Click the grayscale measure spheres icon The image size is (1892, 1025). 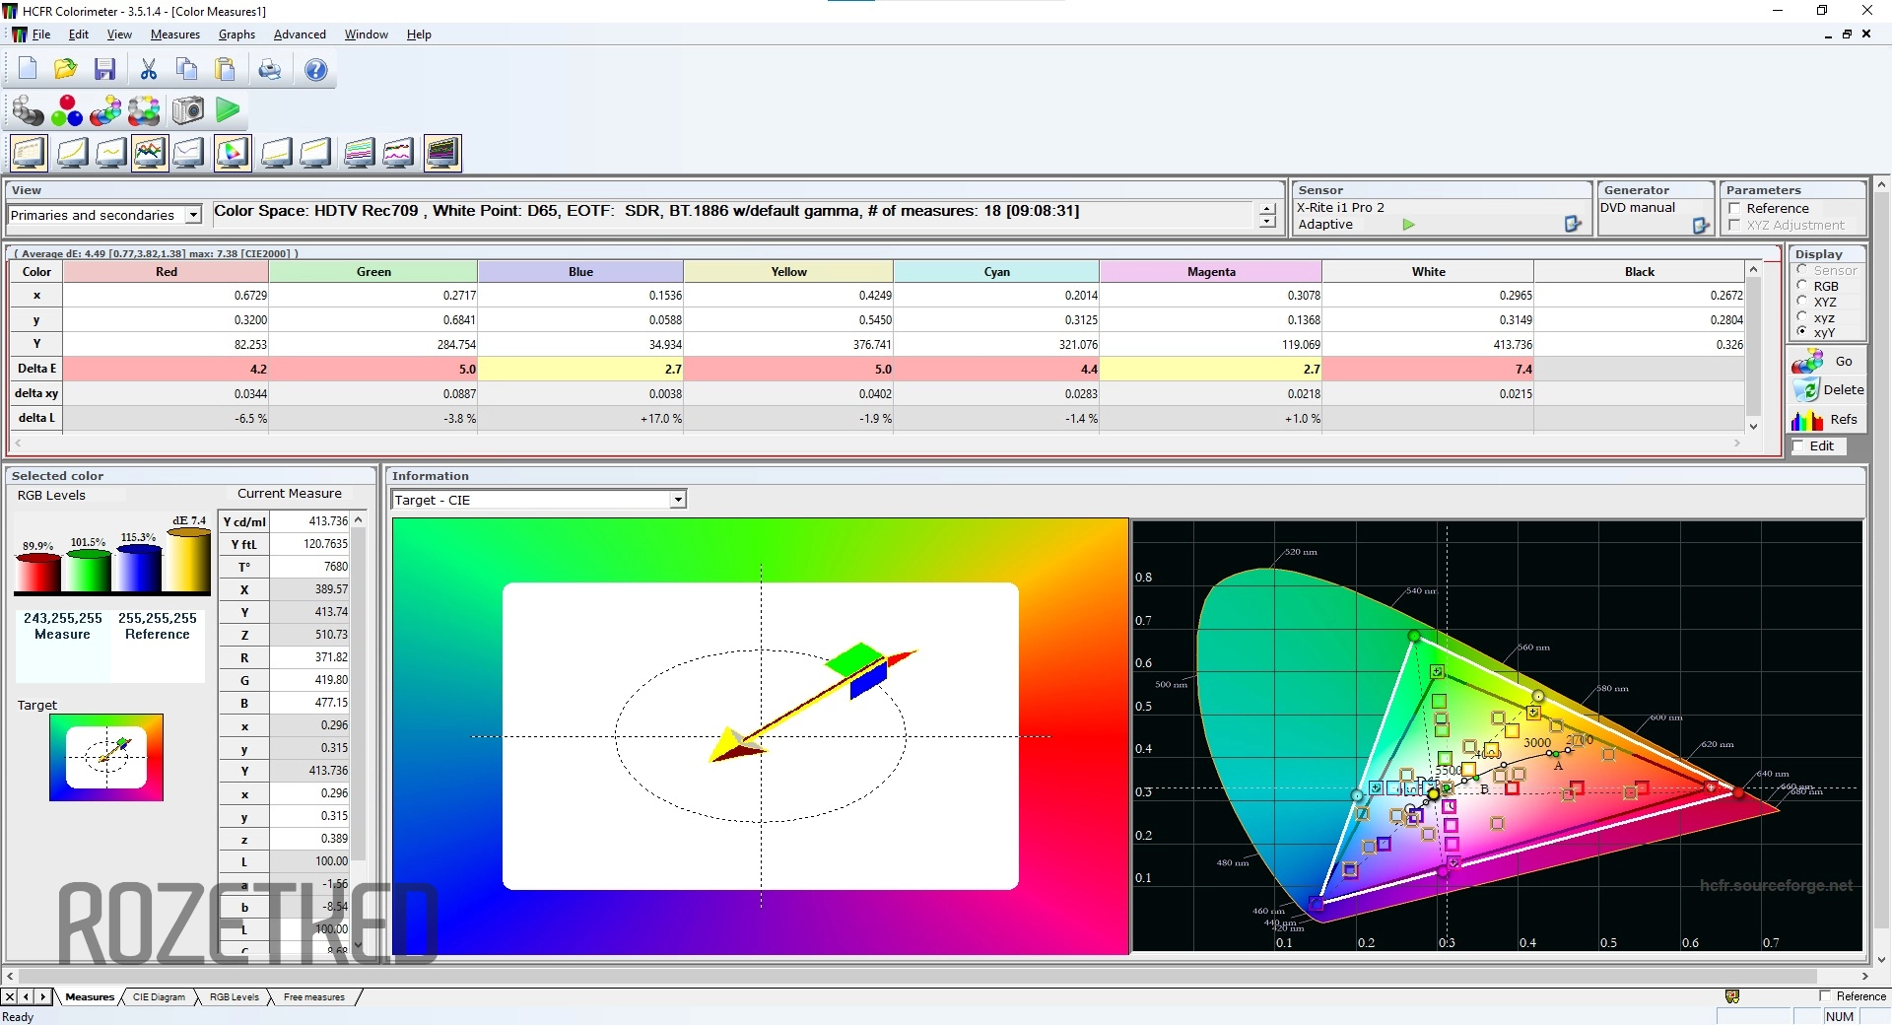[x=28, y=110]
